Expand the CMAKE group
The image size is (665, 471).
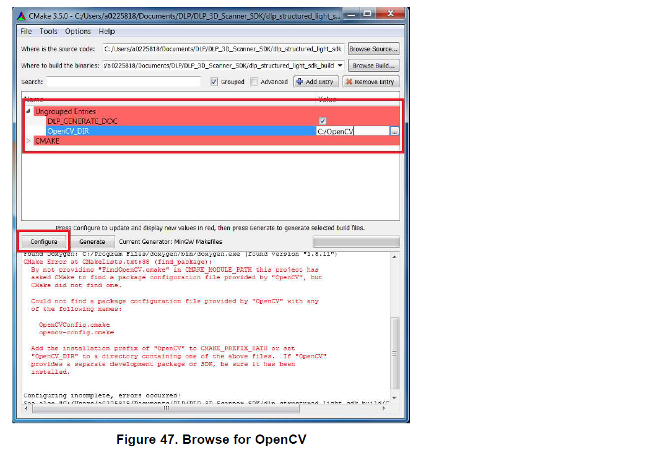pyautogui.click(x=28, y=140)
